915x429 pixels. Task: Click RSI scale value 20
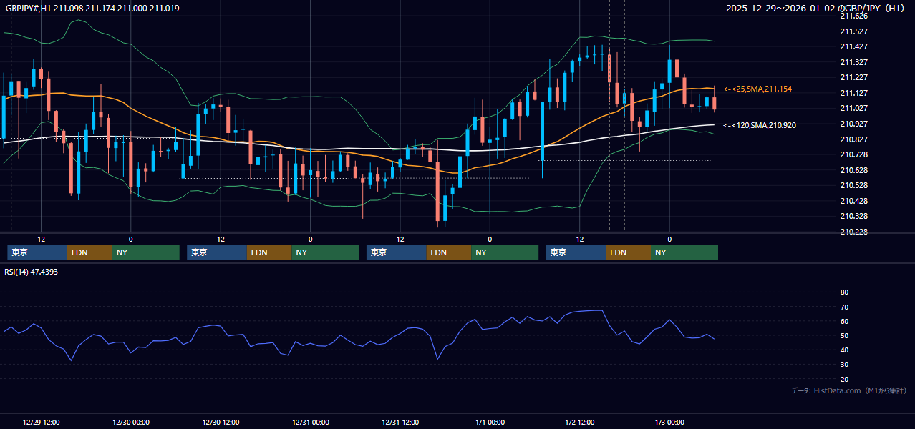[x=844, y=379]
